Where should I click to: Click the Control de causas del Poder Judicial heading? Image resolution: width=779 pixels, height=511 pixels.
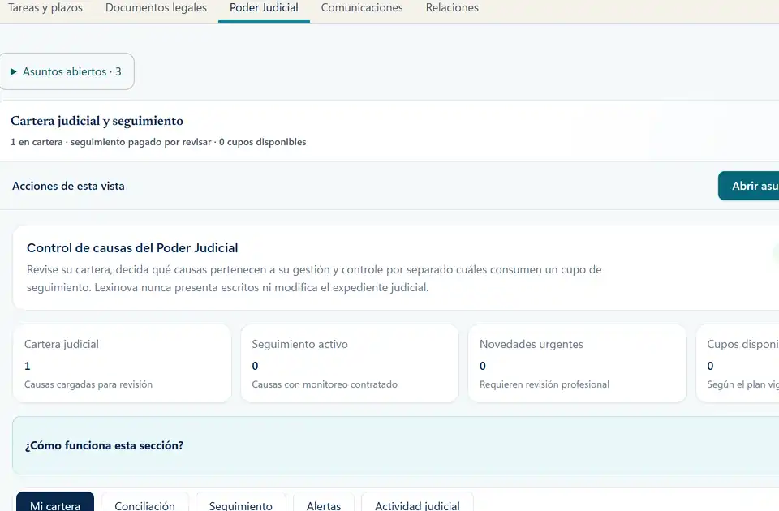point(132,248)
